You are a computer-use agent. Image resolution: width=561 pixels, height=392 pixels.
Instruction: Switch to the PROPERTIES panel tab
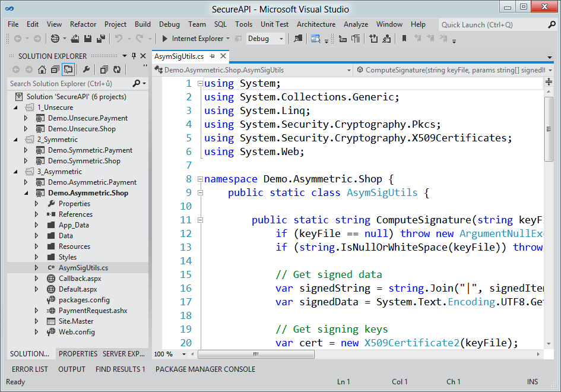tap(78, 354)
